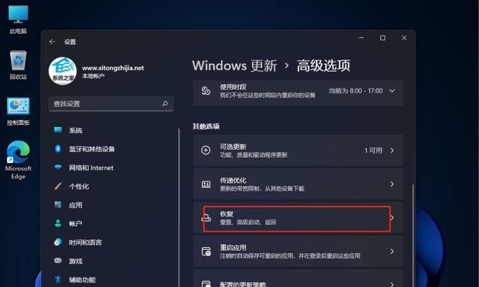Click the 辅助功能 accessibility icon

[x=57, y=279]
